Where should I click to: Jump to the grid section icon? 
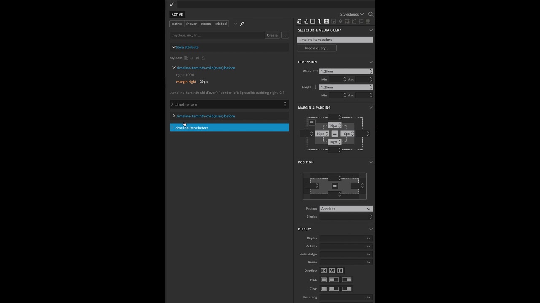pos(368,21)
